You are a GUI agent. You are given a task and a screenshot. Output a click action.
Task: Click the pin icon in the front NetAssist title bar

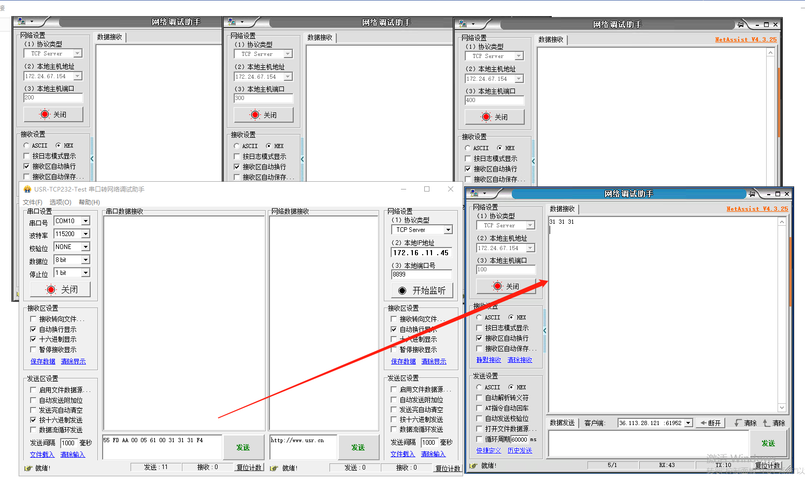click(752, 194)
